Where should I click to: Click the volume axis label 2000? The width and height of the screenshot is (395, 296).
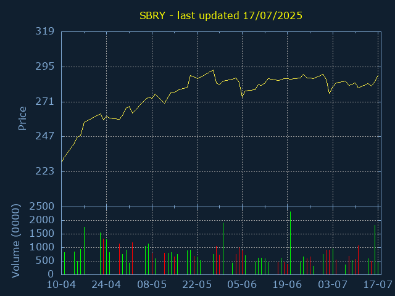point(42,220)
